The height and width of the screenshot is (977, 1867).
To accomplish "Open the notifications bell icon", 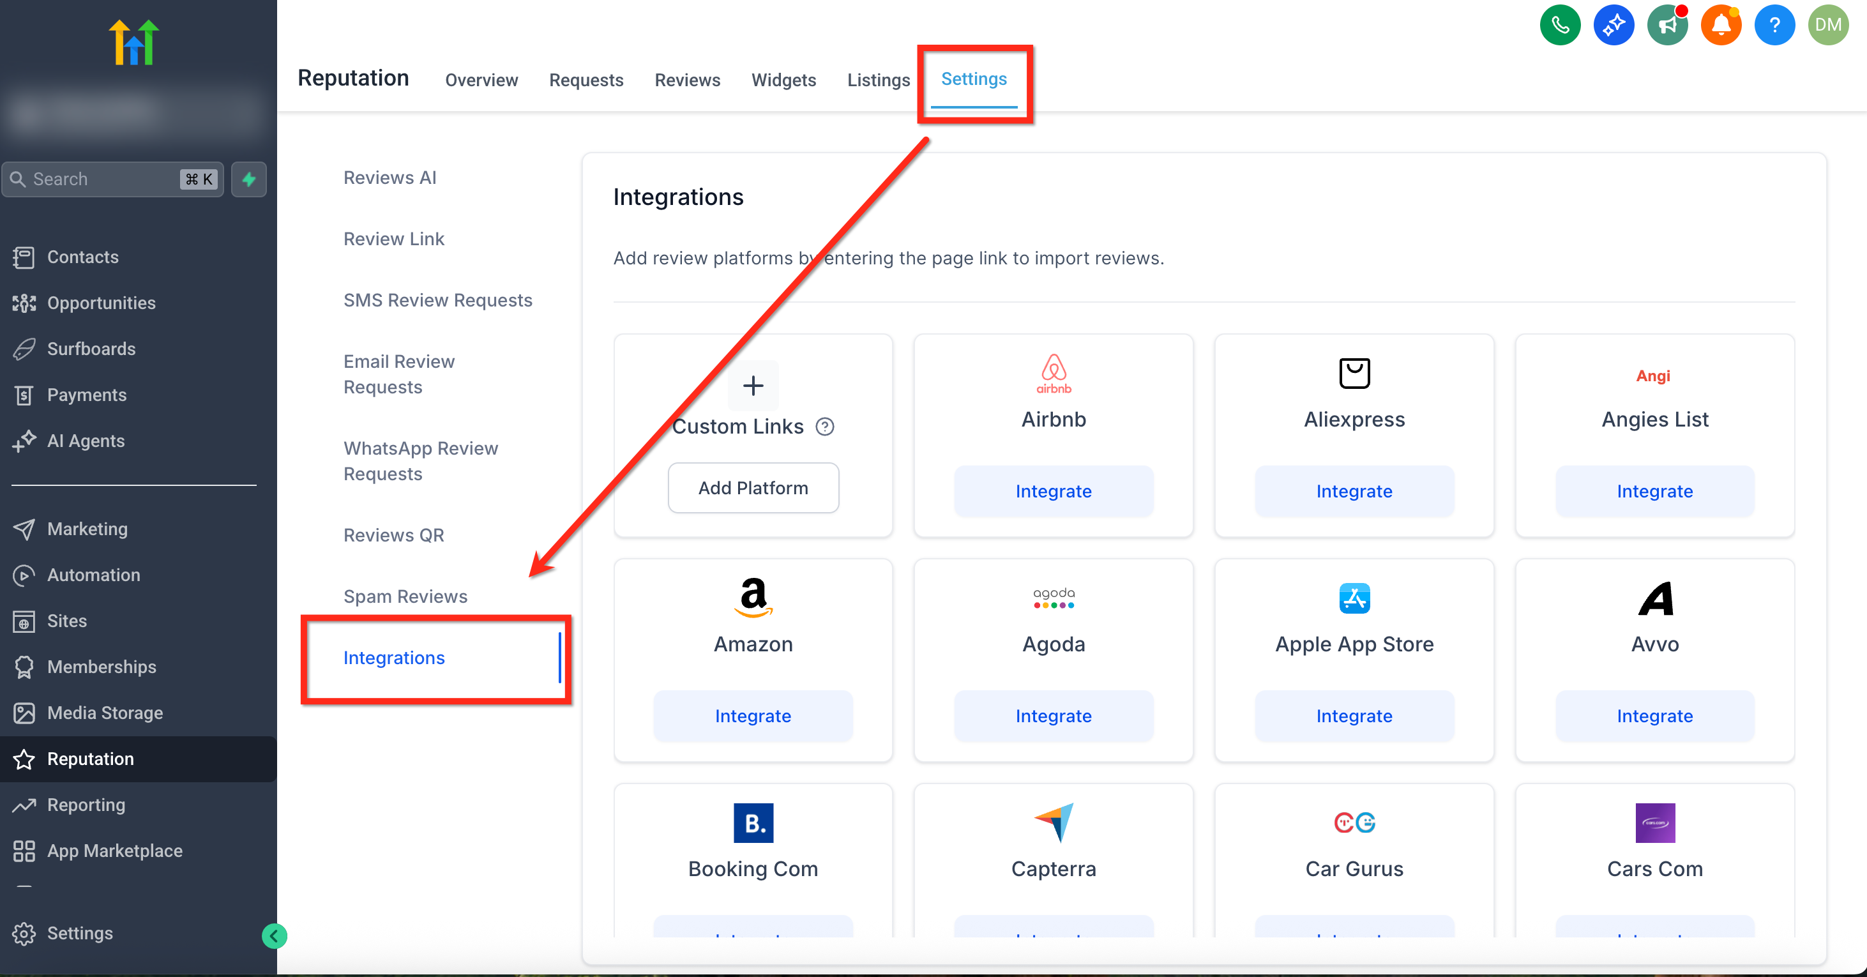I will [1721, 26].
